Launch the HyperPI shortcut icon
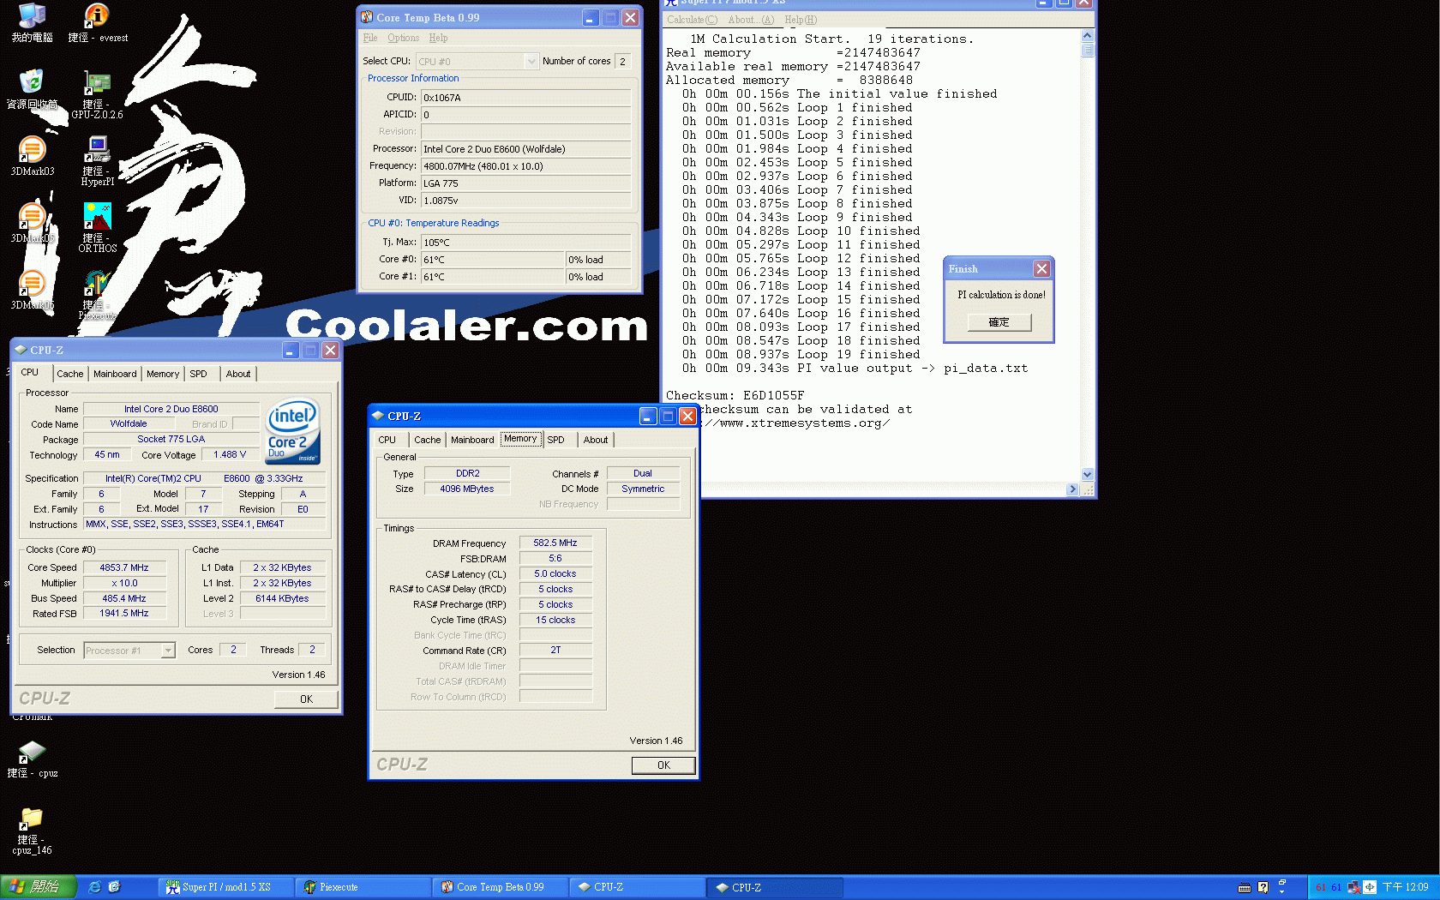 pos(97,150)
